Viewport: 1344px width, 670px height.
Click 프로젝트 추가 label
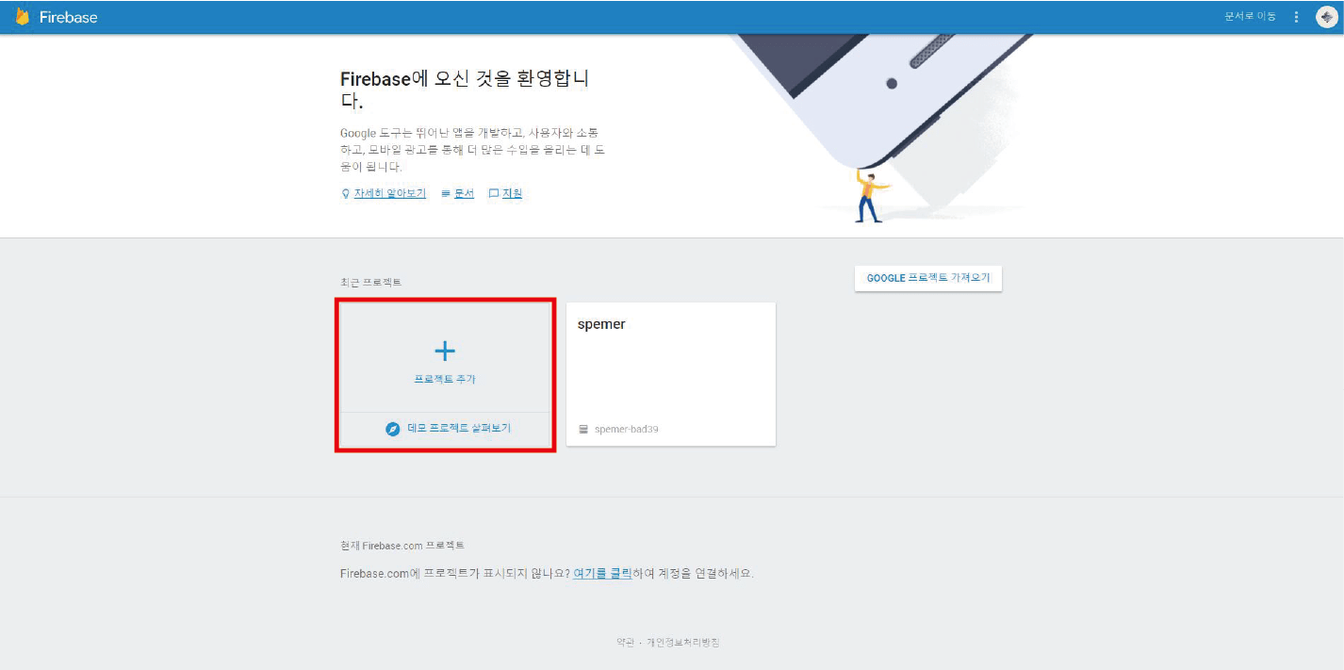(x=445, y=379)
